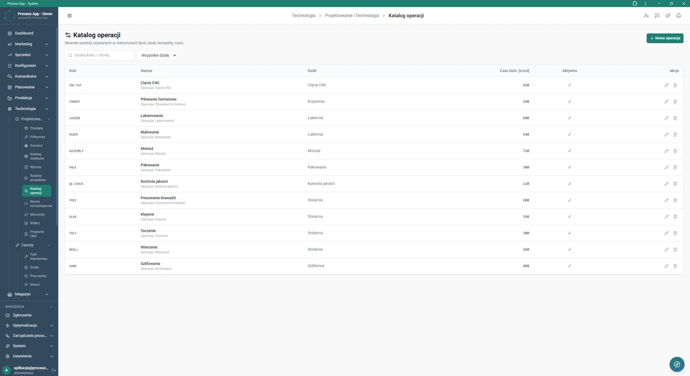Screen dimensions: 690x376
Task: Click Projektowanie i Technologia breadcrumb
Action: (352, 16)
